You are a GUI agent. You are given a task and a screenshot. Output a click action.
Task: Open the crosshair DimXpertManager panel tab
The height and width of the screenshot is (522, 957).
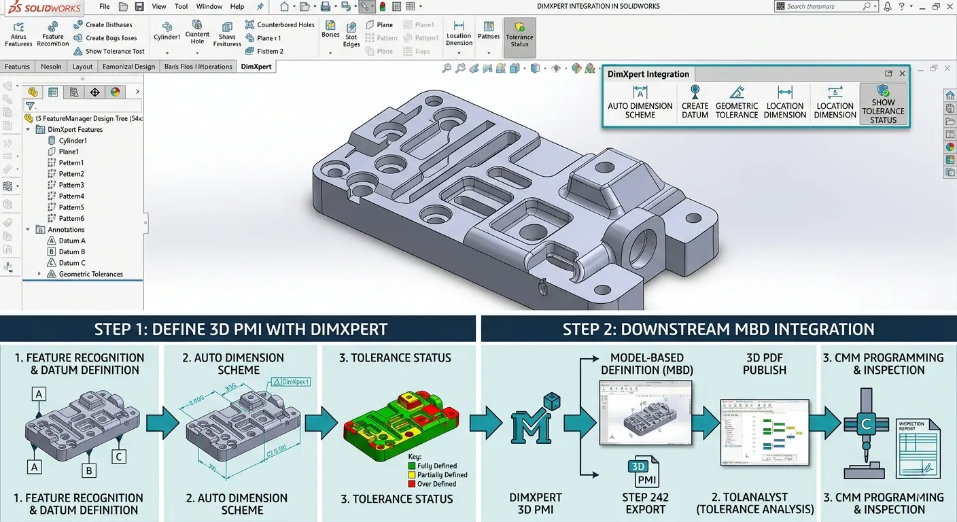[x=94, y=92]
